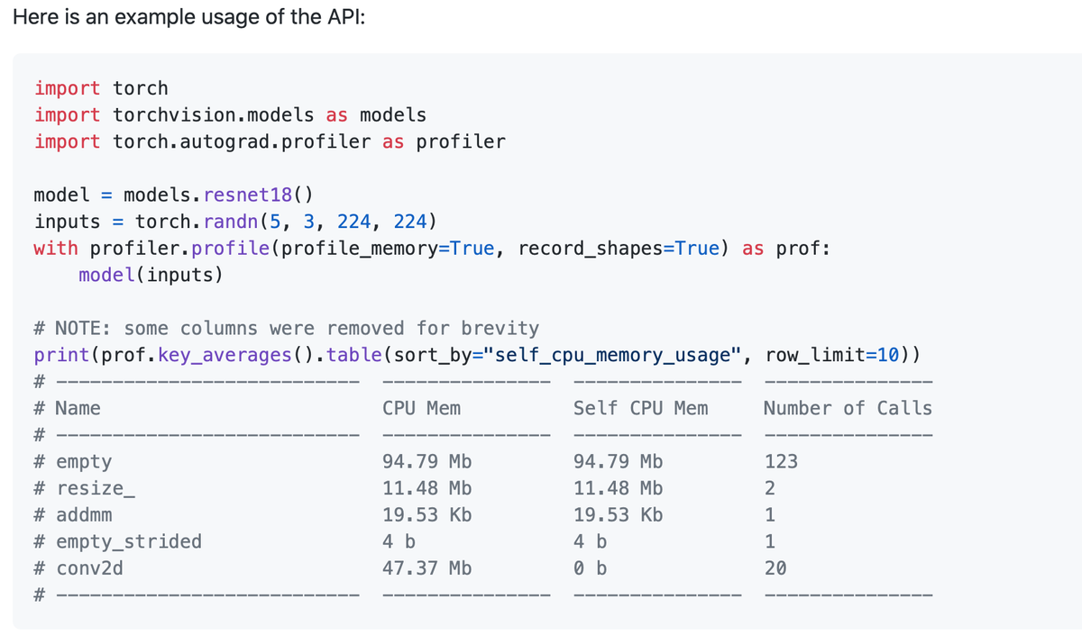Click the '# empty' row name

point(73,461)
